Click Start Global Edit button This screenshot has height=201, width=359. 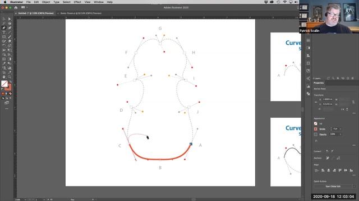point(333,186)
